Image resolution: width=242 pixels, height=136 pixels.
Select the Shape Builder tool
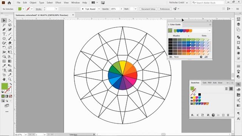4,57
